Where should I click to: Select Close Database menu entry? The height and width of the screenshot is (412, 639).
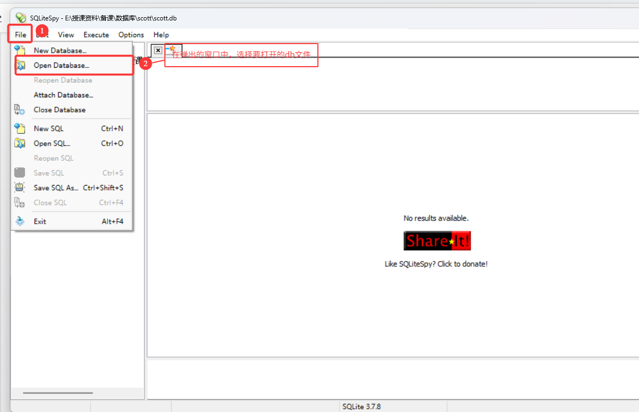pos(72,110)
